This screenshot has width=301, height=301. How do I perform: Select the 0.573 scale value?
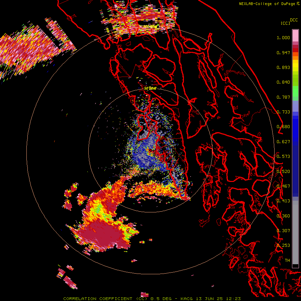point(283,157)
